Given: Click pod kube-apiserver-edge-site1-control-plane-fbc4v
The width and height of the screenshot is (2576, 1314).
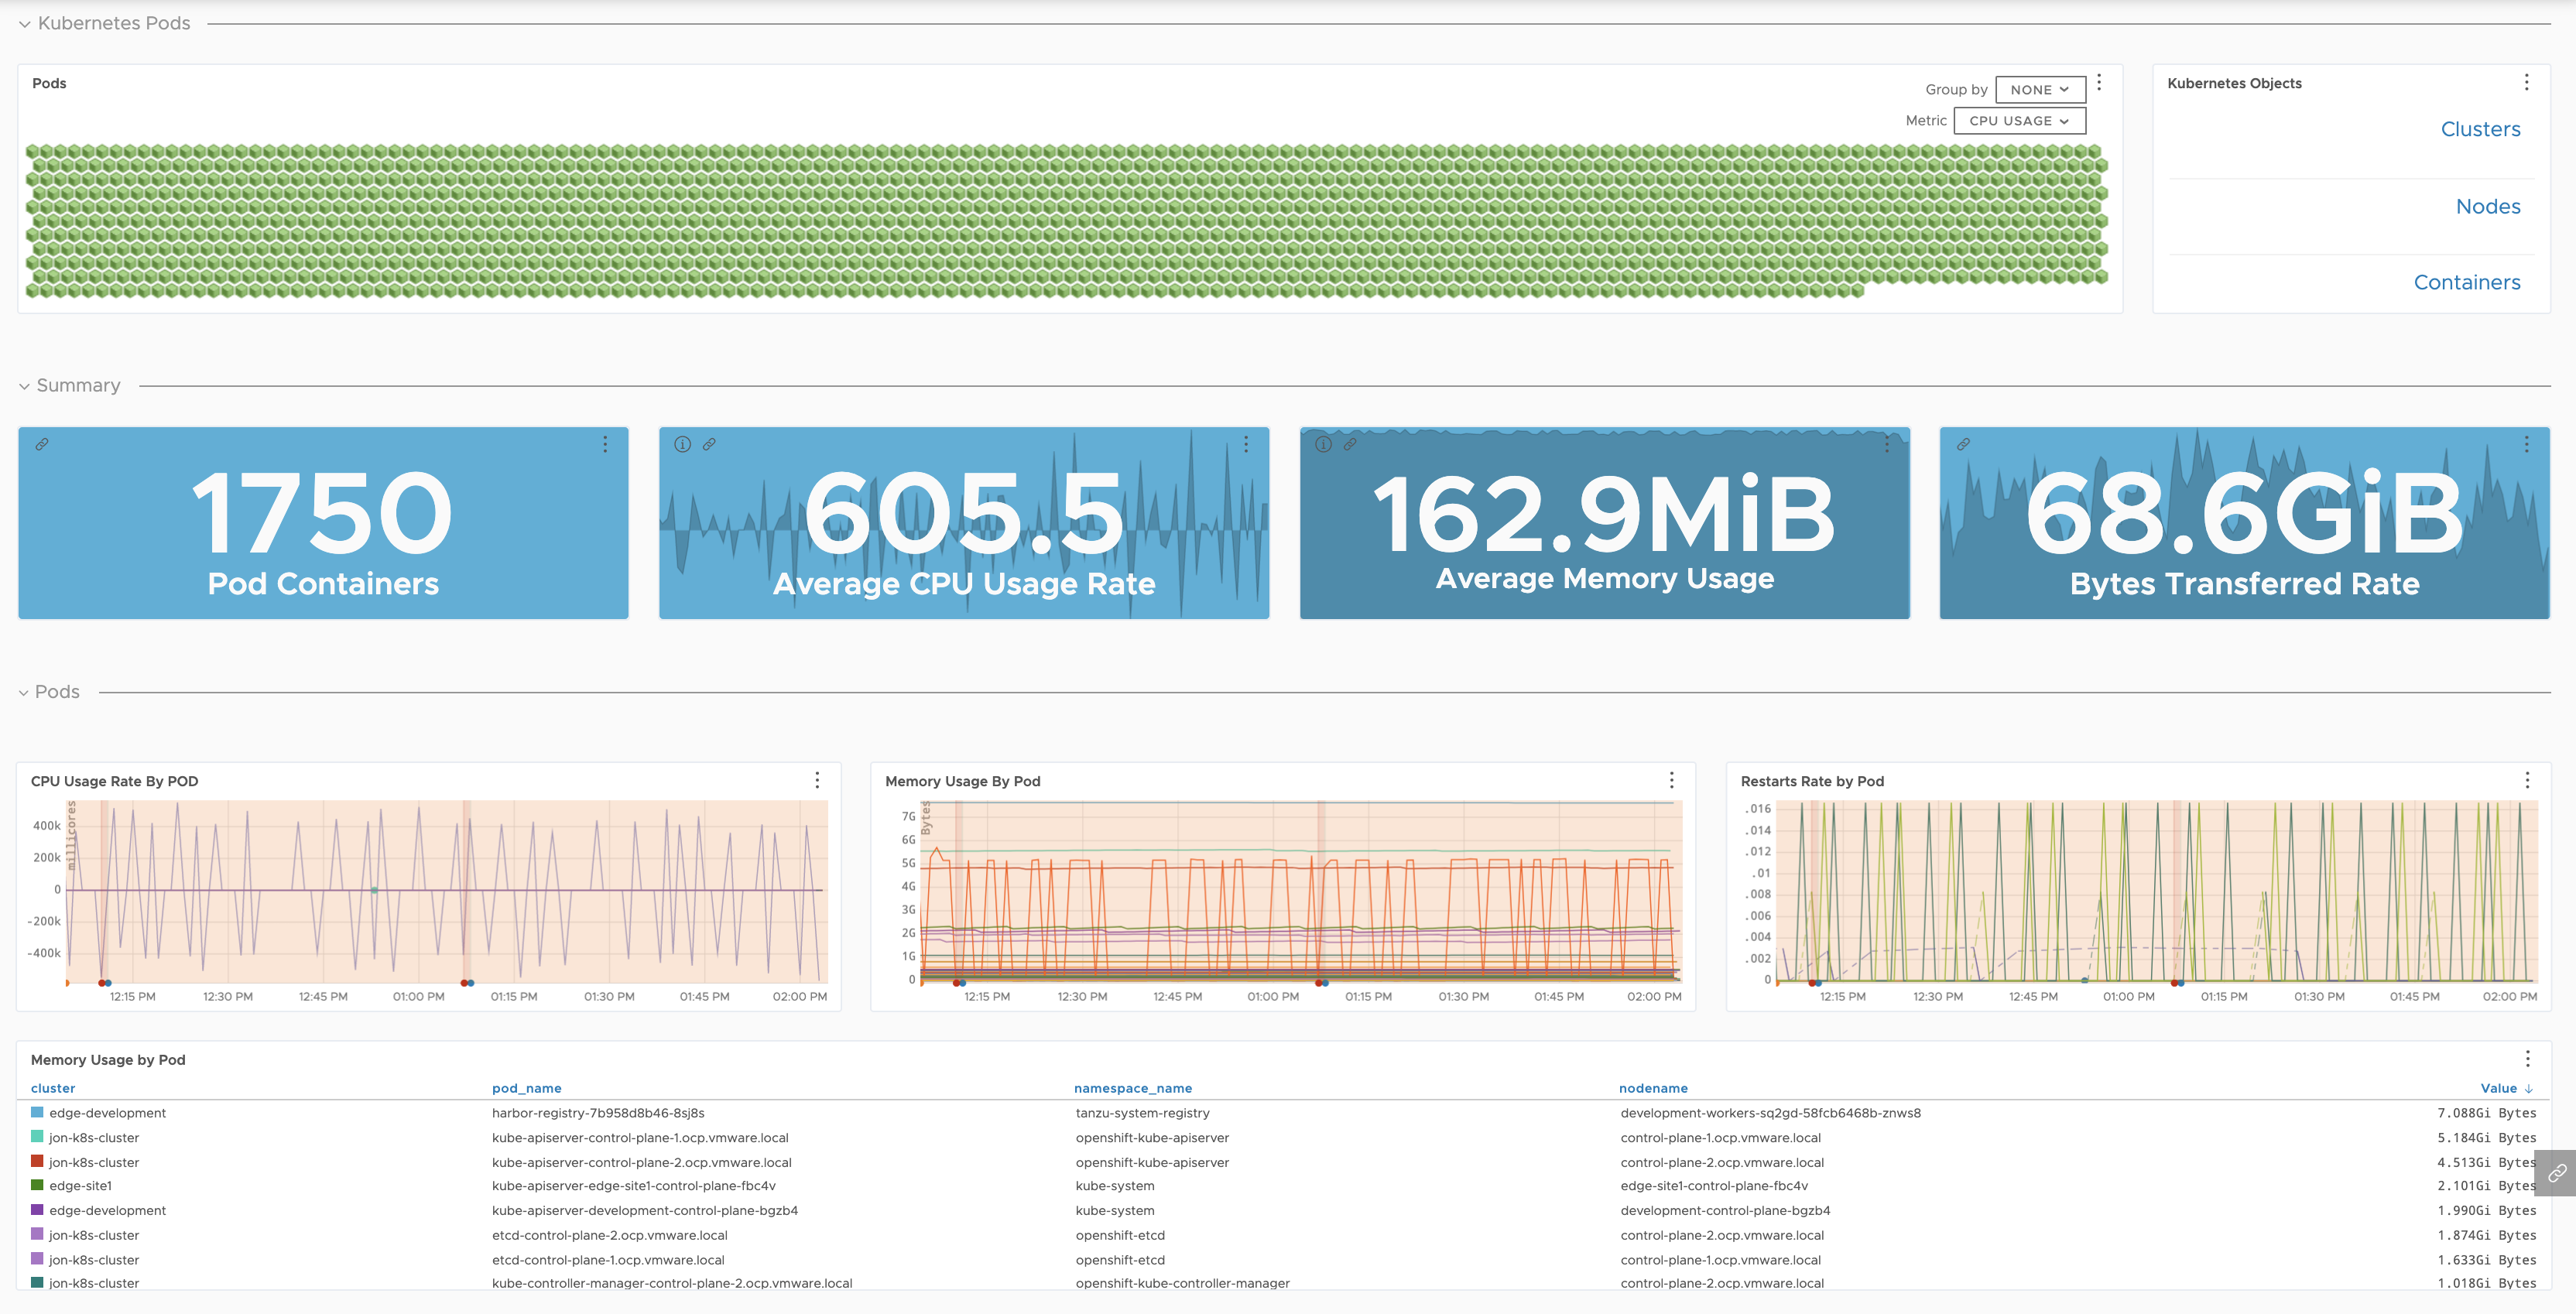Looking at the screenshot, I should point(634,1186).
